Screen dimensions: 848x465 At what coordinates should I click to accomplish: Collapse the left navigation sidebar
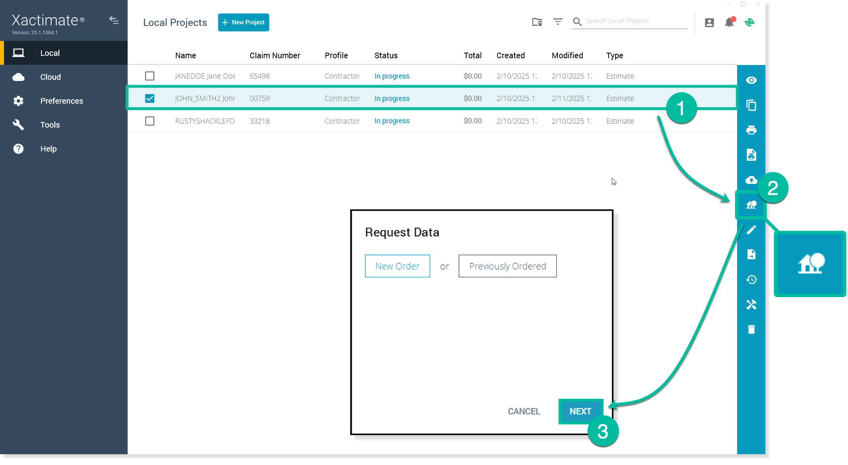point(114,20)
